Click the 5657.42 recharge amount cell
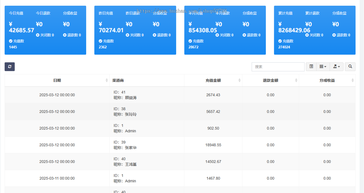The image size is (364, 193). (x=213, y=112)
